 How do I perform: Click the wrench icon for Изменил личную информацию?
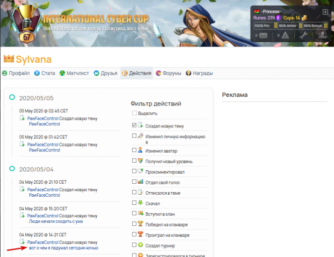140,136
